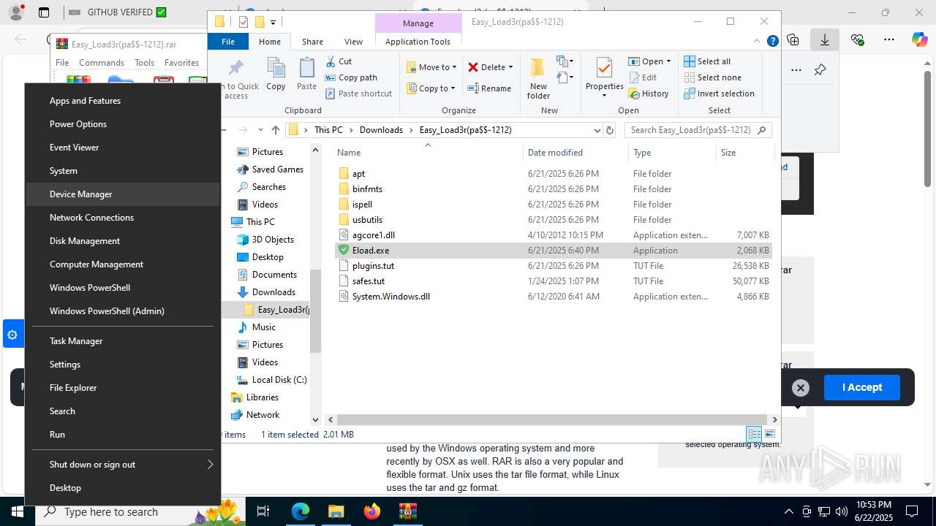
Task: Click the Paste shortcut button
Action: pyautogui.click(x=358, y=94)
